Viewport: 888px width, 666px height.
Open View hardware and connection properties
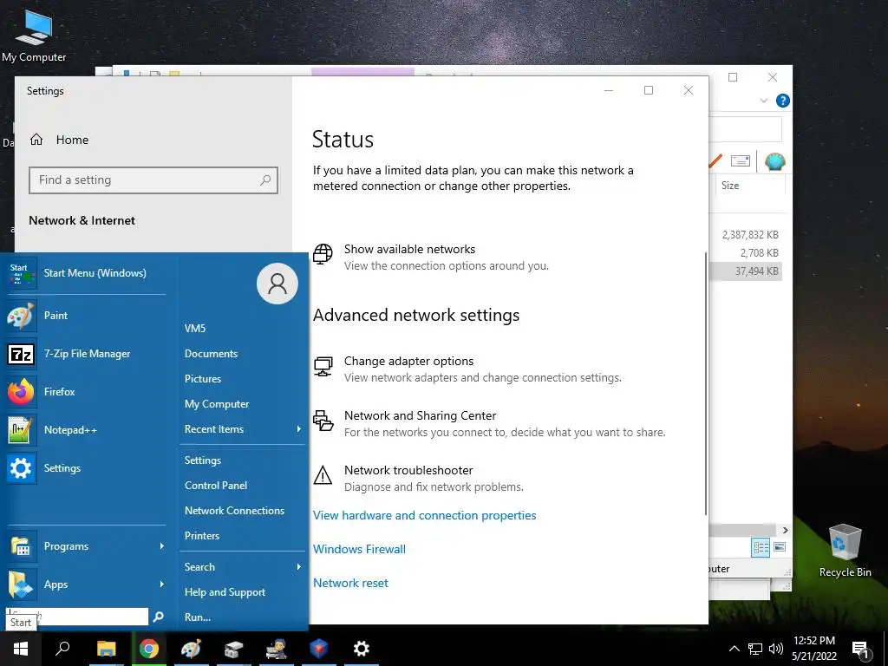click(425, 515)
